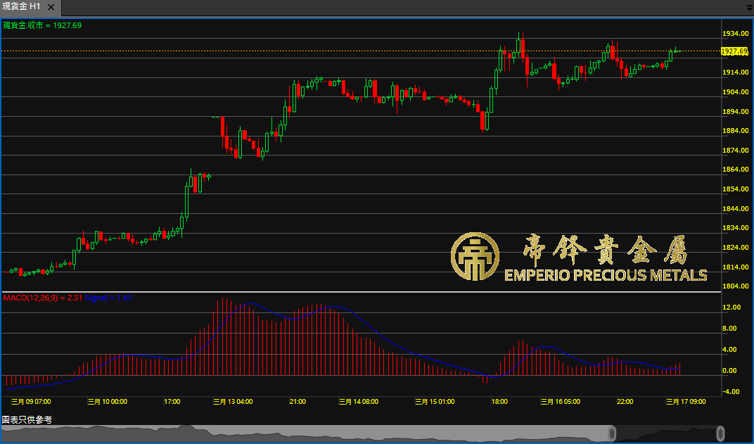Image resolution: width=754 pixels, height=444 pixels.
Task: Click the dark selected window in navigator
Action: click(x=666, y=433)
